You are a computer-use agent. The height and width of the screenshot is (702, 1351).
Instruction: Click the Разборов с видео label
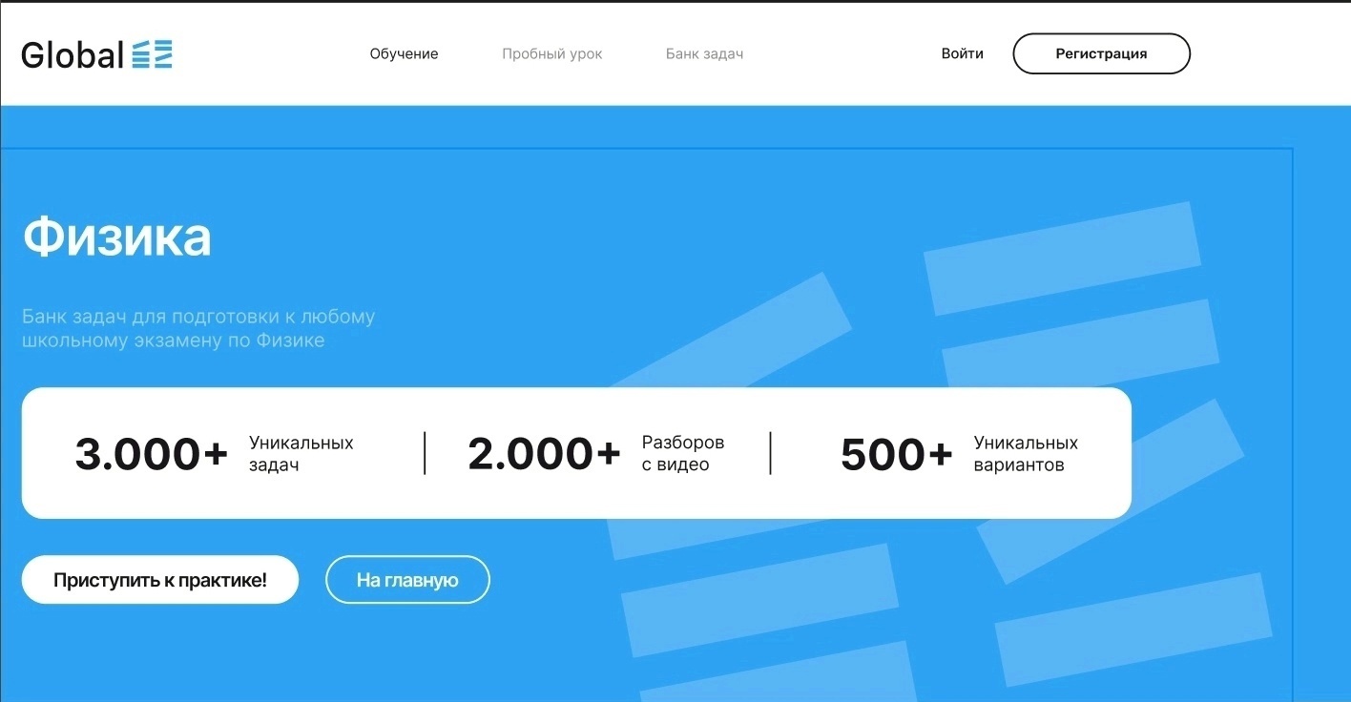(683, 454)
